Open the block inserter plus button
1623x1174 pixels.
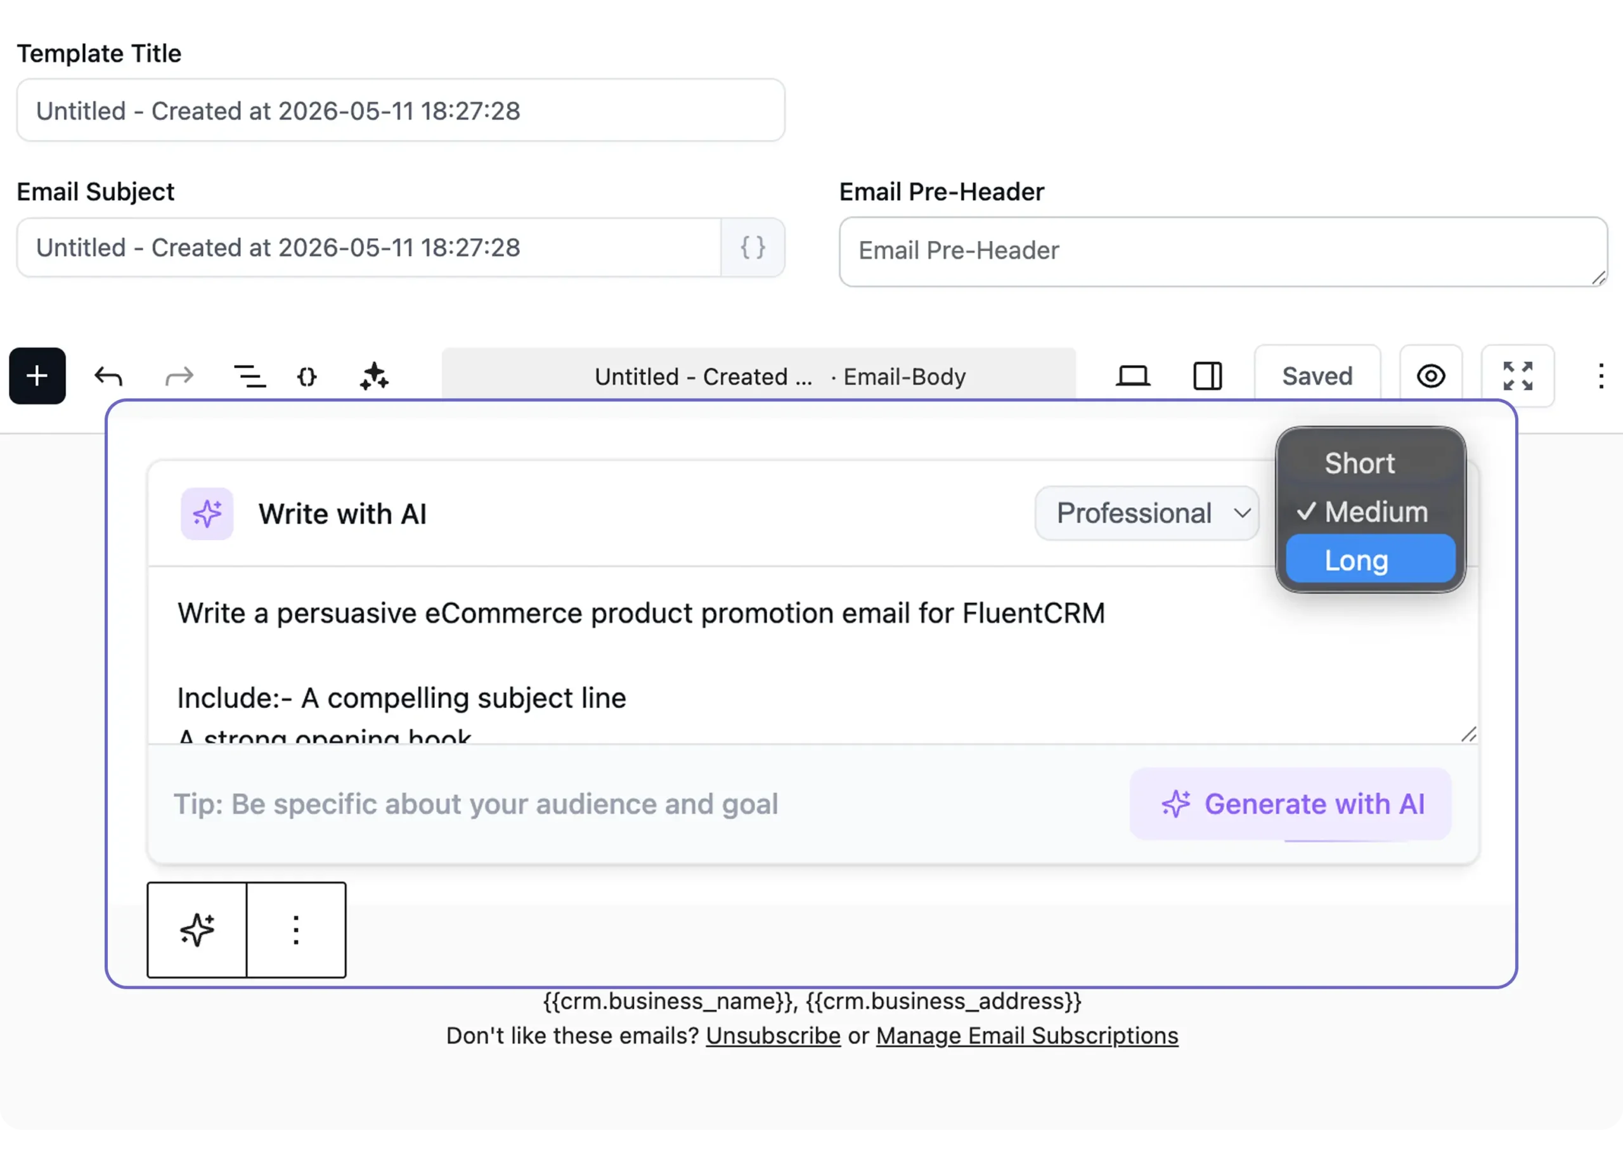[37, 377]
